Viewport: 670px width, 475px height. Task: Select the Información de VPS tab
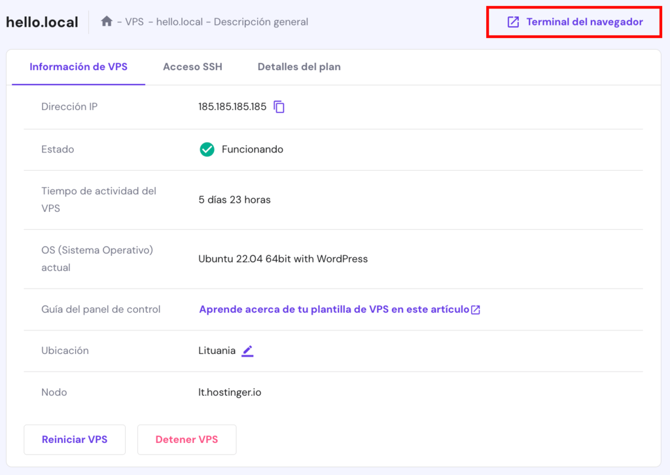[78, 67]
